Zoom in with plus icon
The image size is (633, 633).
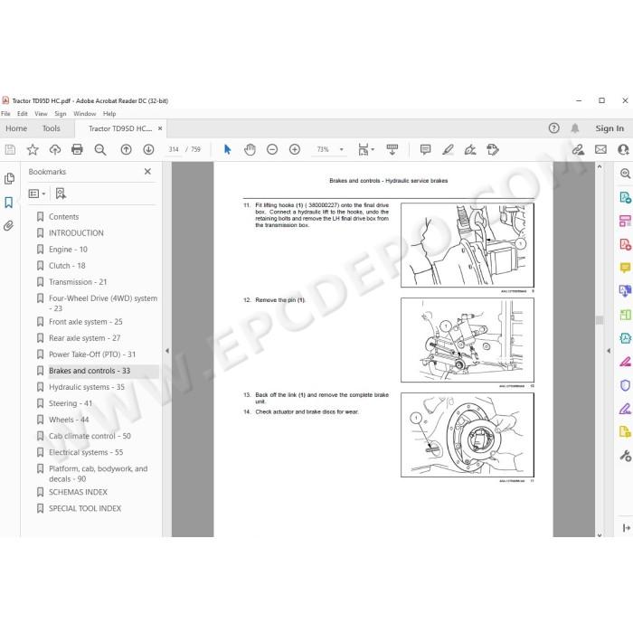pyautogui.click(x=295, y=150)
